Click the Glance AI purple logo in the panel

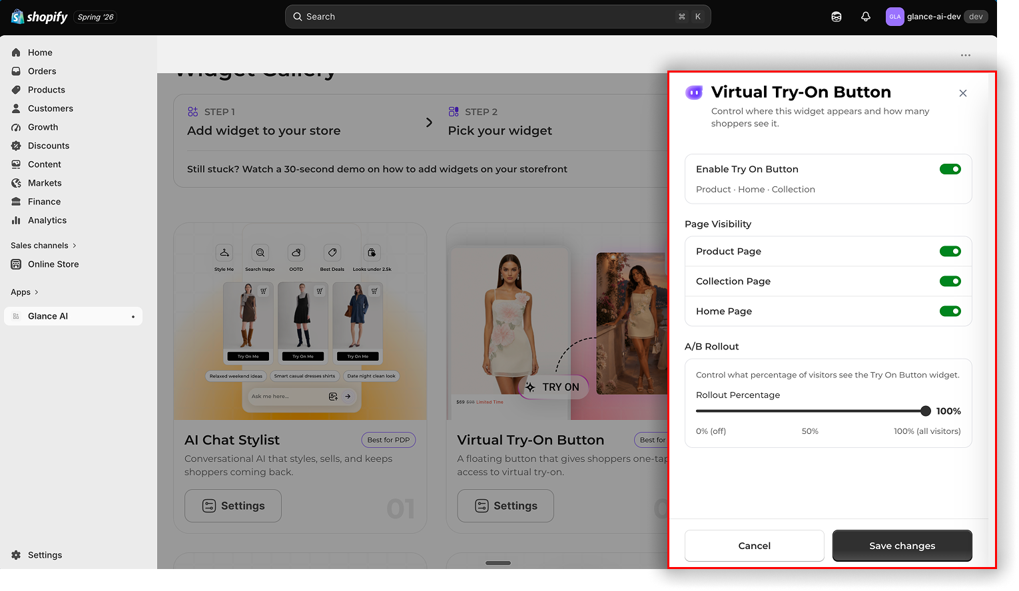[694, 93]
